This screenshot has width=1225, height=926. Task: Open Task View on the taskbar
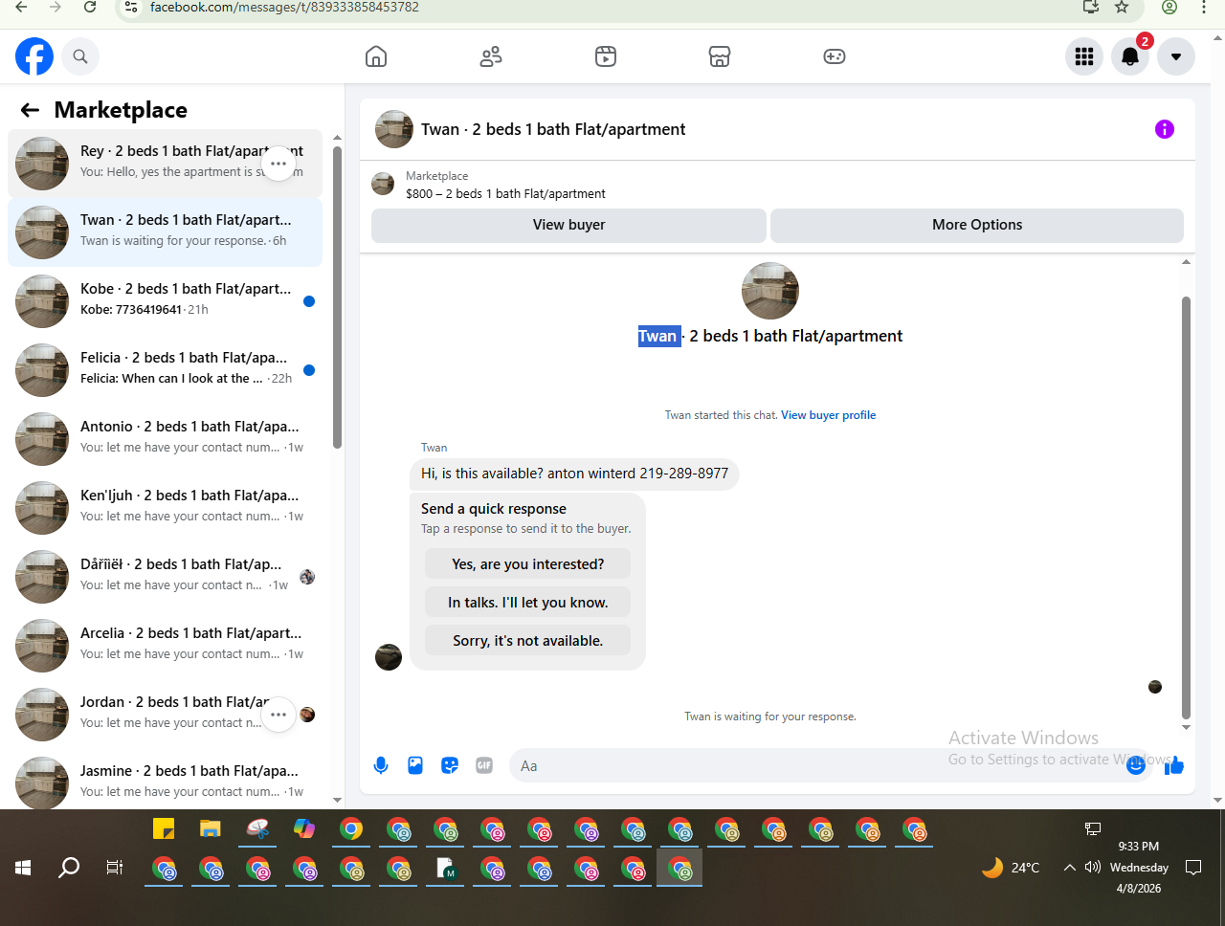click(115, 868)
